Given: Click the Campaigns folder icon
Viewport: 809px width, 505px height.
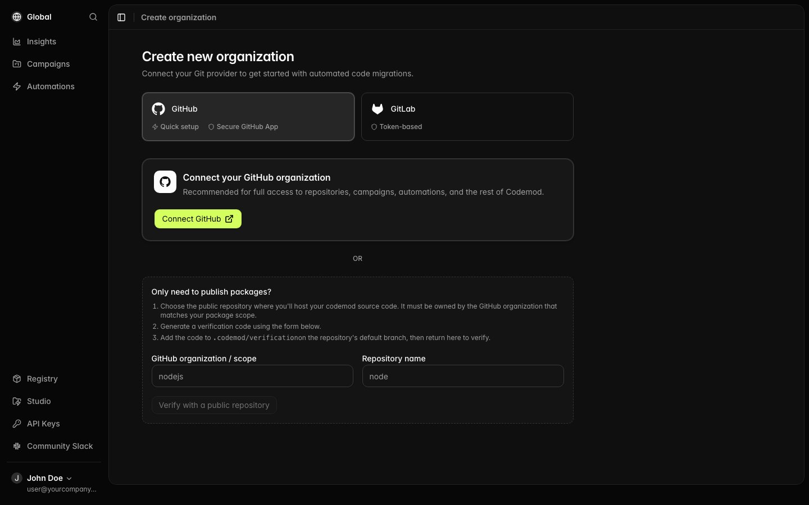Looking at the screenshot, I should click(17, 64).
